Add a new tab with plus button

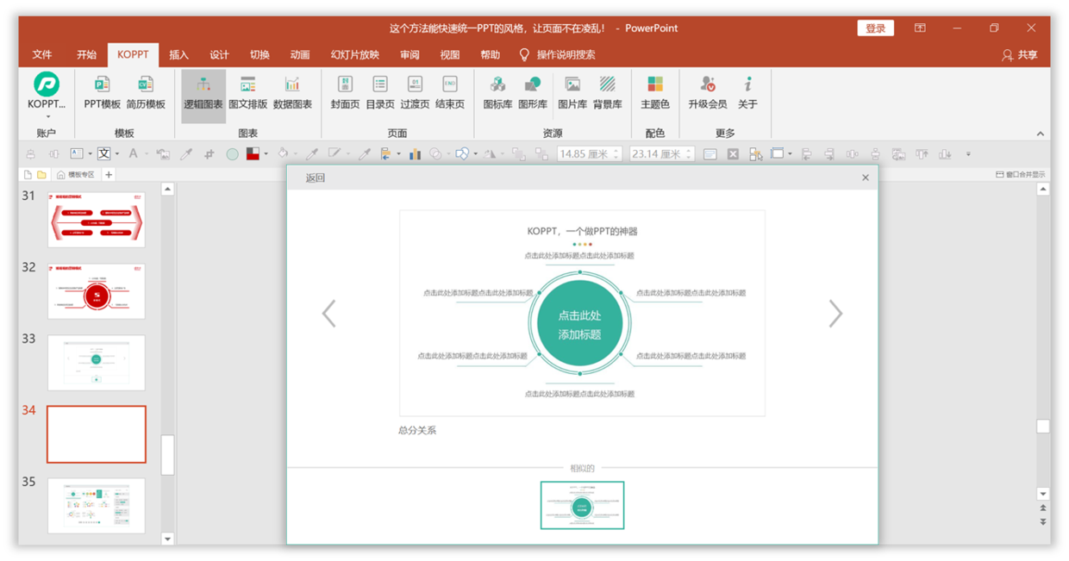click(109, 175)
